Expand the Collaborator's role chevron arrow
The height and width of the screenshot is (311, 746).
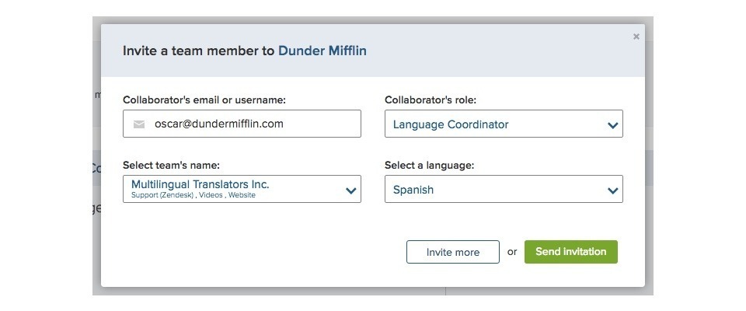click(x=612, y=124)
